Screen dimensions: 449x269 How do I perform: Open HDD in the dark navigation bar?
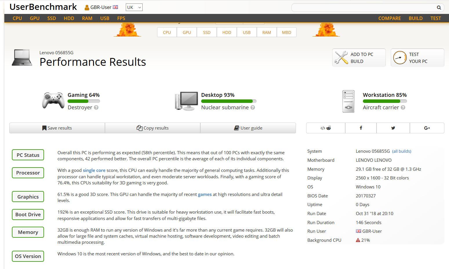tap(69, 18)
